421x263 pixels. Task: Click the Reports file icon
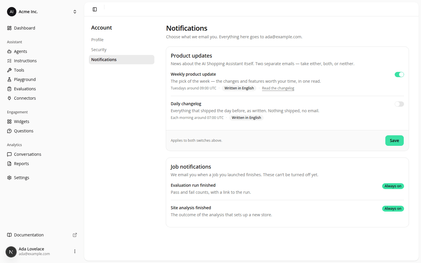point(9,164)
